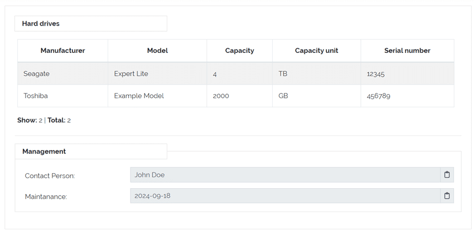Viewport: 474px width, 231px height.
Task: Click the Hard drives section title
Action: (41, 23)
